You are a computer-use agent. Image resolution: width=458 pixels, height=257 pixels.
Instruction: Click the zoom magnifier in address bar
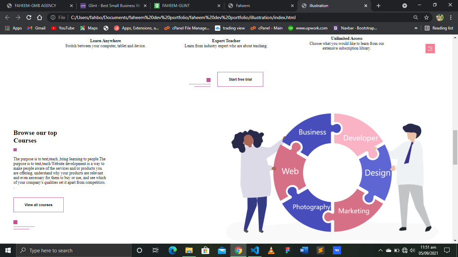tap(416, 17)
